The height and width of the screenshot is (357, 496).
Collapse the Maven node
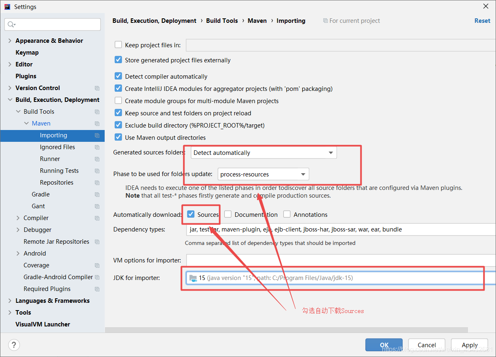pyautogui.click(x=26, y=123)
